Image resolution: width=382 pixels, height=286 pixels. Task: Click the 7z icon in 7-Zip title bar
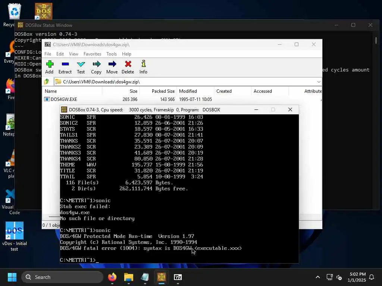pyautogui.click(x=48, y=45)
